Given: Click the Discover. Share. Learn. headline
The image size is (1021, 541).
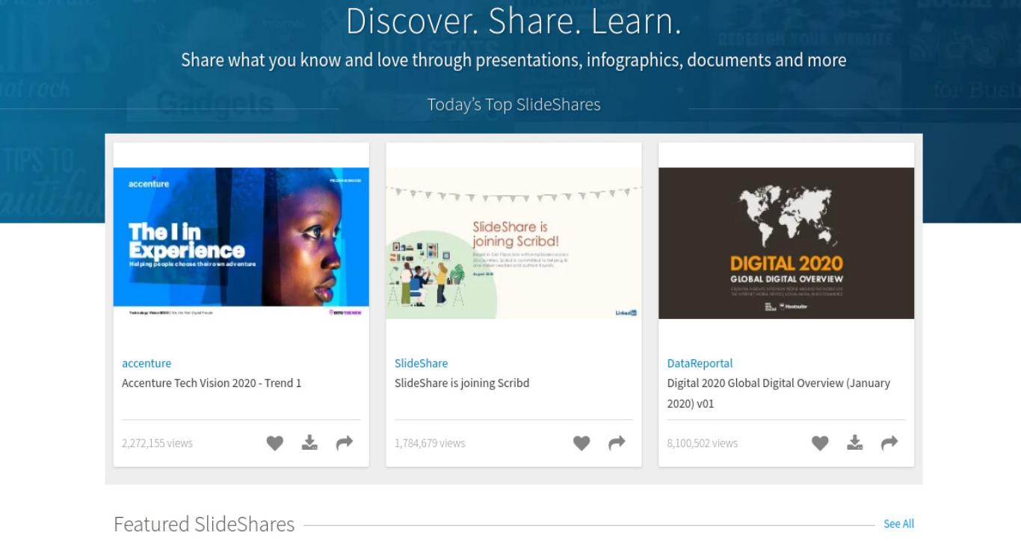Looking at the screenshot, I should pyautogui.click(x=513, y=21).
